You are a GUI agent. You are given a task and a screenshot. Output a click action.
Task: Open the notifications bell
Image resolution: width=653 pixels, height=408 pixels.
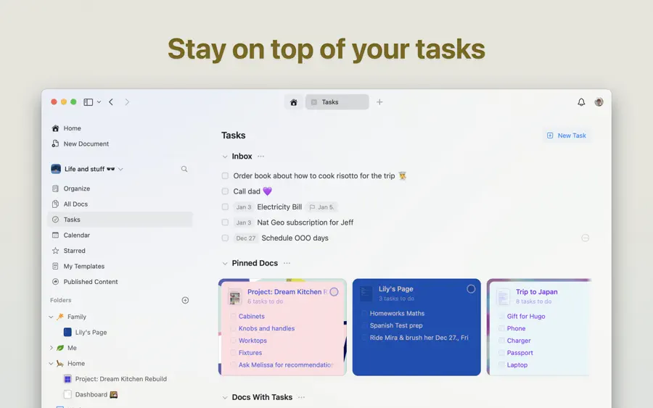tap(581, 102)
